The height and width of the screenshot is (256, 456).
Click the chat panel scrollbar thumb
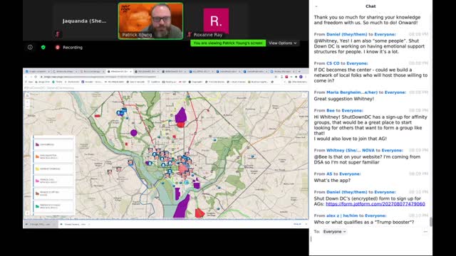click(430, 221)
